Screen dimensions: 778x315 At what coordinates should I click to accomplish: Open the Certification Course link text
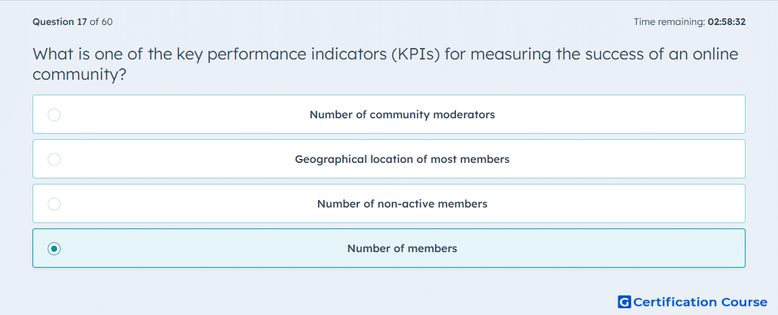pos(700,301)
